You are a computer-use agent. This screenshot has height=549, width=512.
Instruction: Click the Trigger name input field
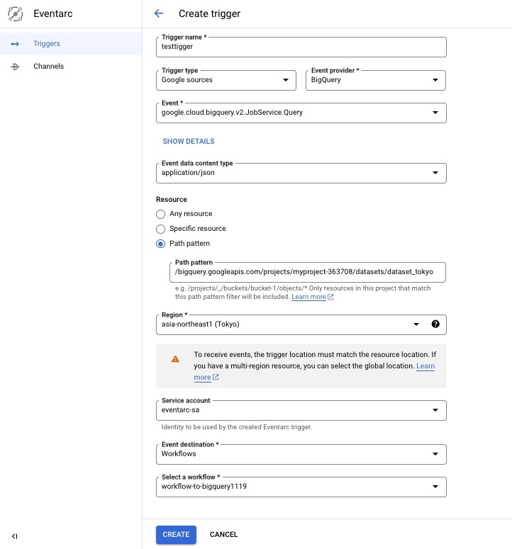tap(301, 47)
